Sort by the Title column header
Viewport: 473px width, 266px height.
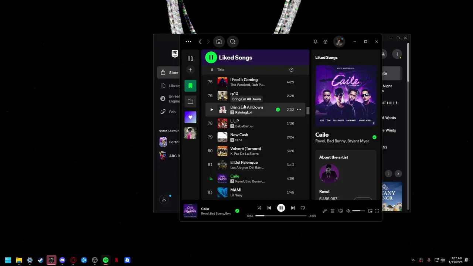(x=221, y=70)
